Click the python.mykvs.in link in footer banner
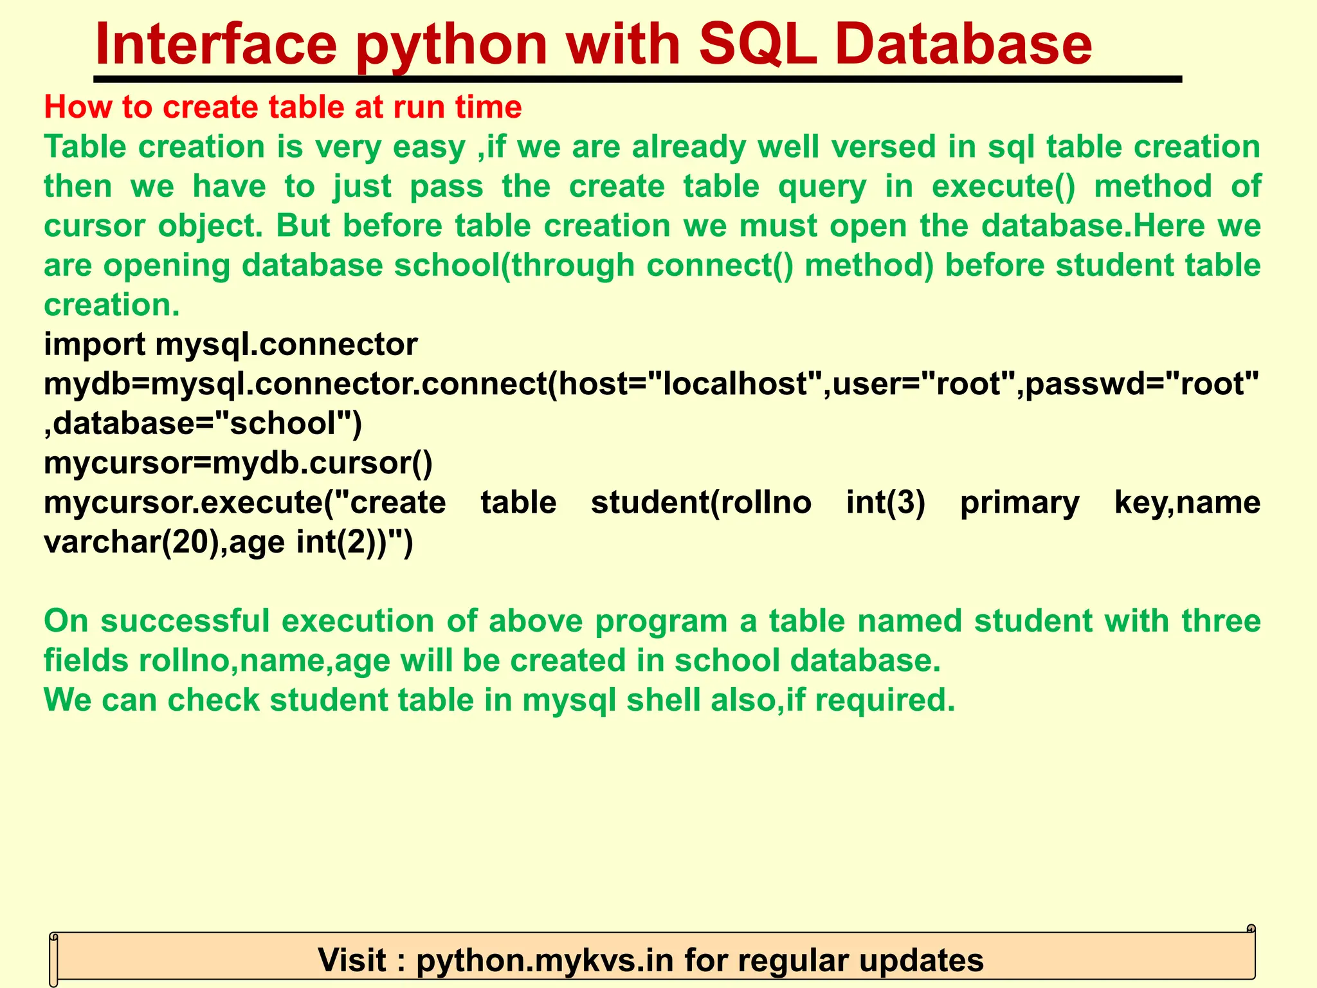Screen dimensions: 1317x988 544,960
